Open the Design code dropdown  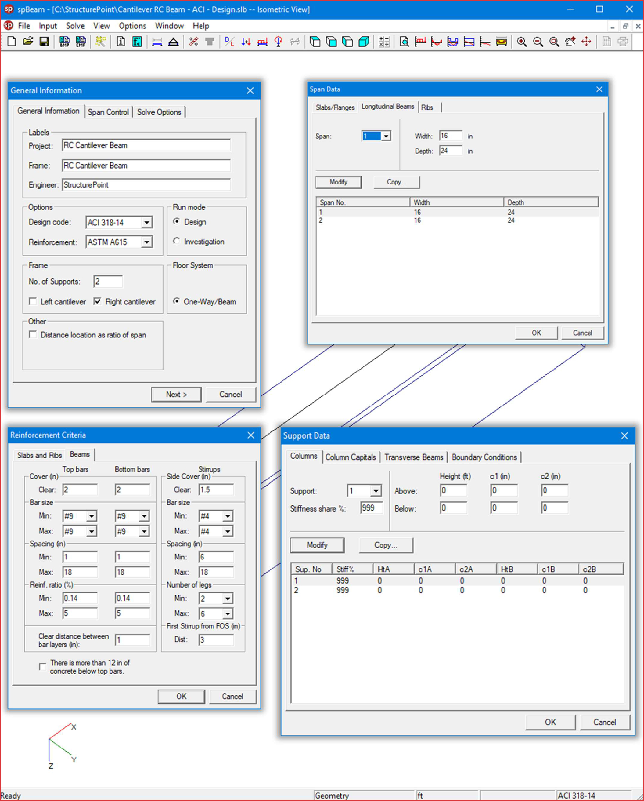147,223
